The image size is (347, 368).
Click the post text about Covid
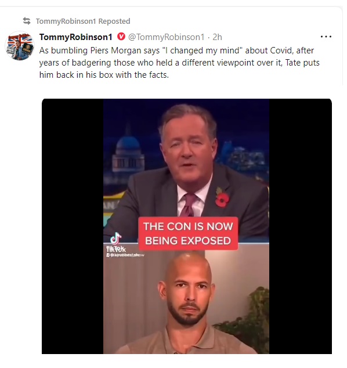tap(179, 63)
